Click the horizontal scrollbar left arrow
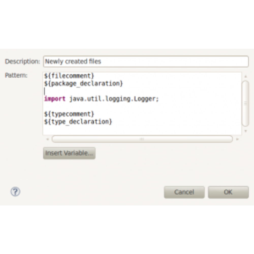254x254 pixels. 47,139
